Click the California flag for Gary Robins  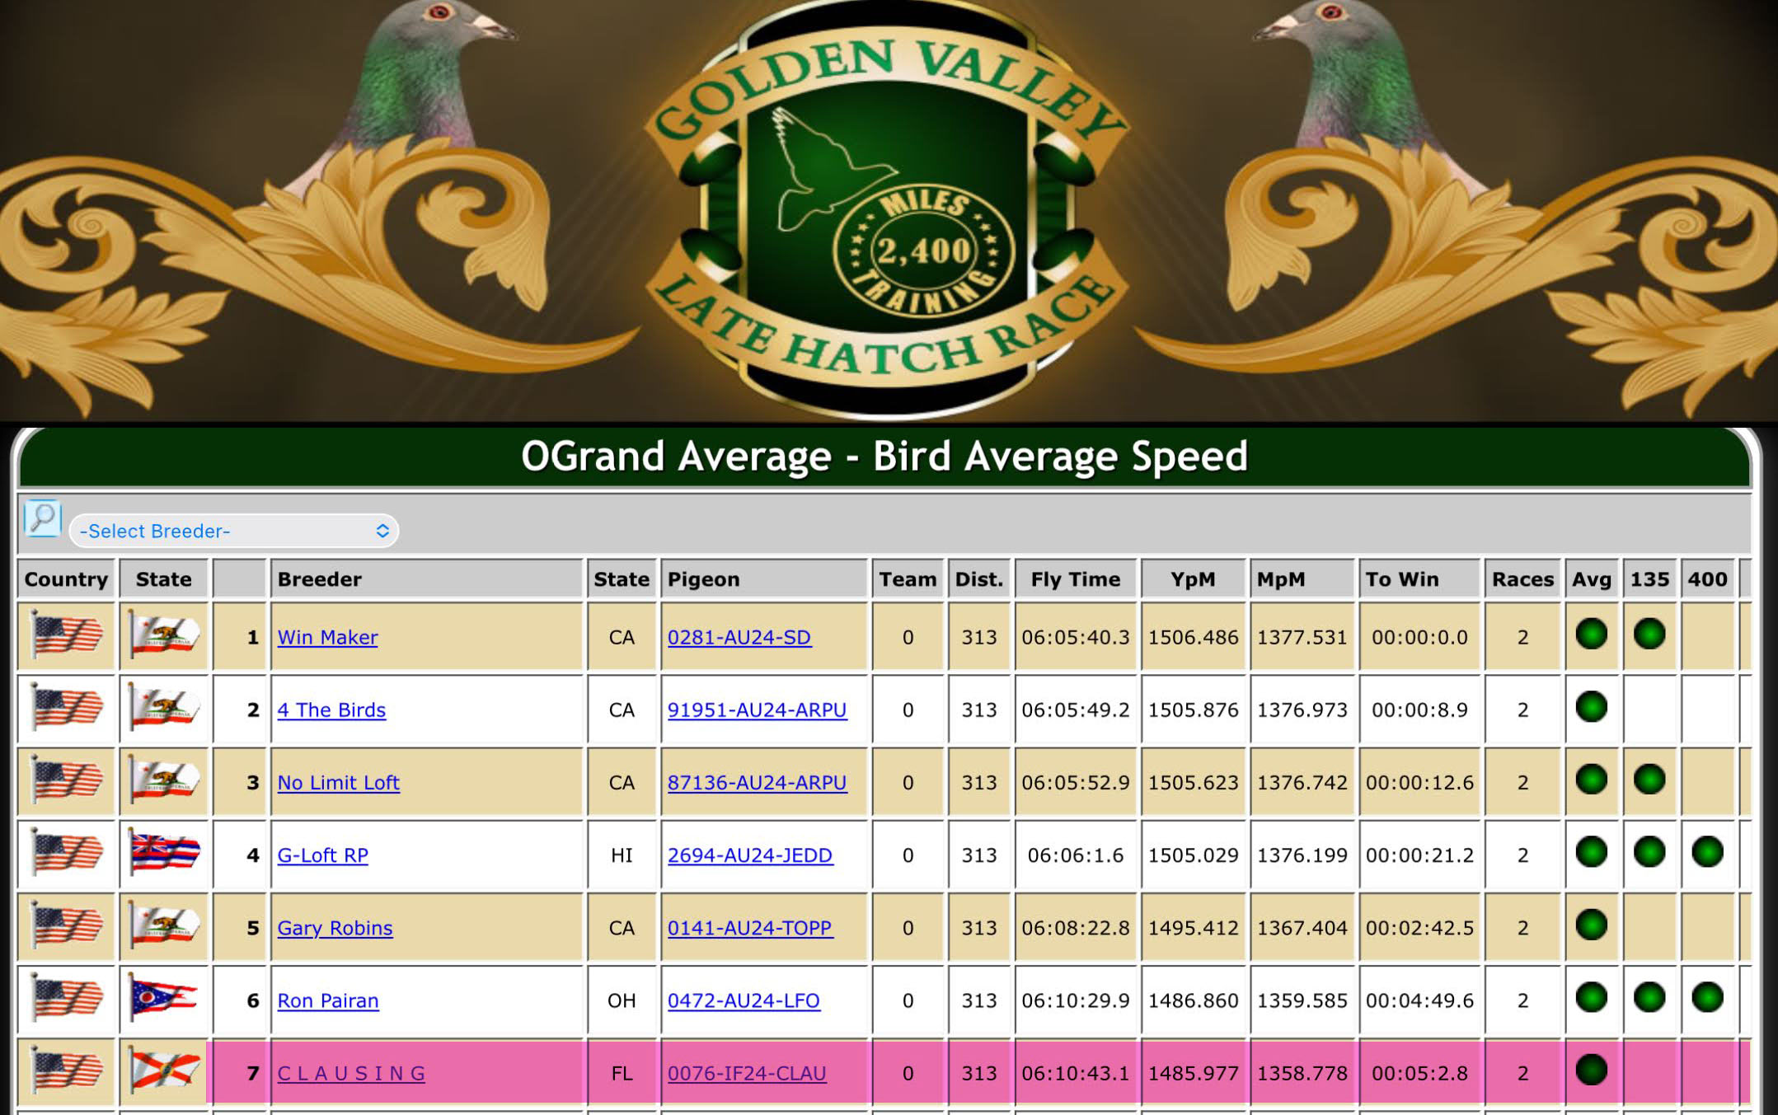pos(164,926)
